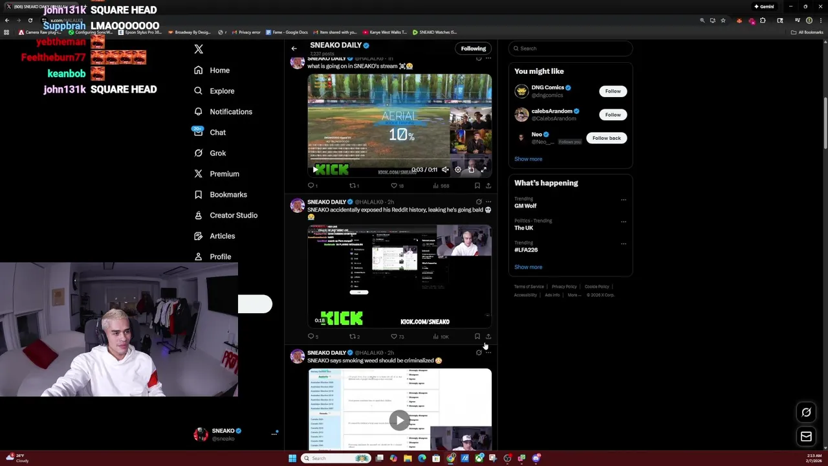This screenshot has height=466, width=828.
Task: Open Terms of Service footer link
Action: tap(528, 287)
